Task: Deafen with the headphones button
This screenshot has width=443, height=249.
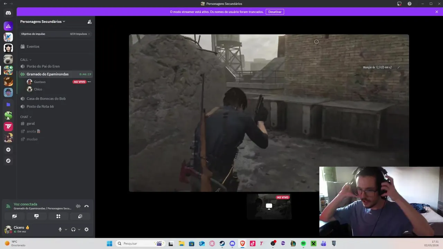Action: (73, 229)
